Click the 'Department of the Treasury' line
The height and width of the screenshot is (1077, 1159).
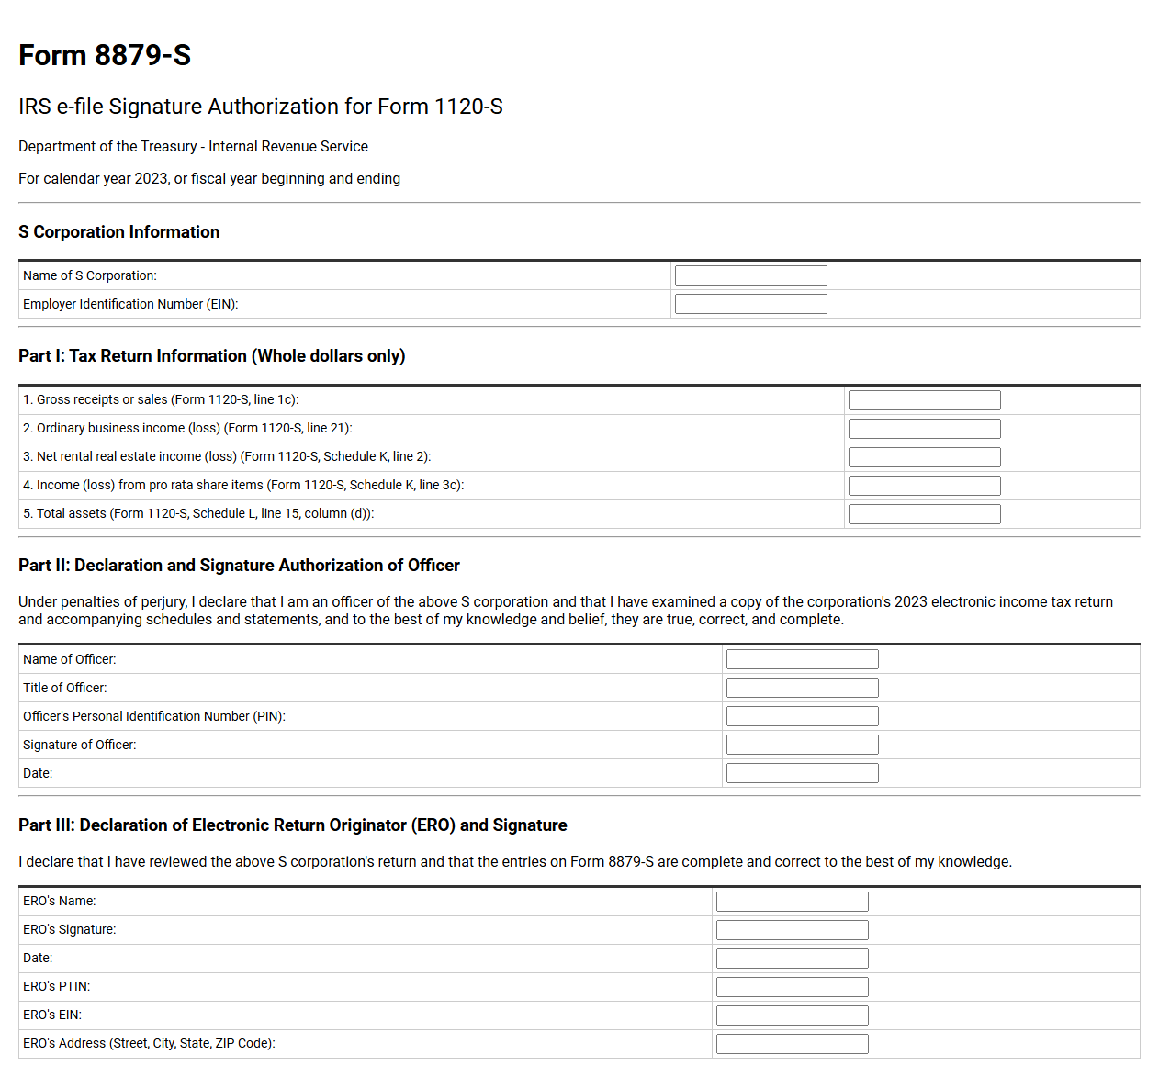(x=193, y=147)
